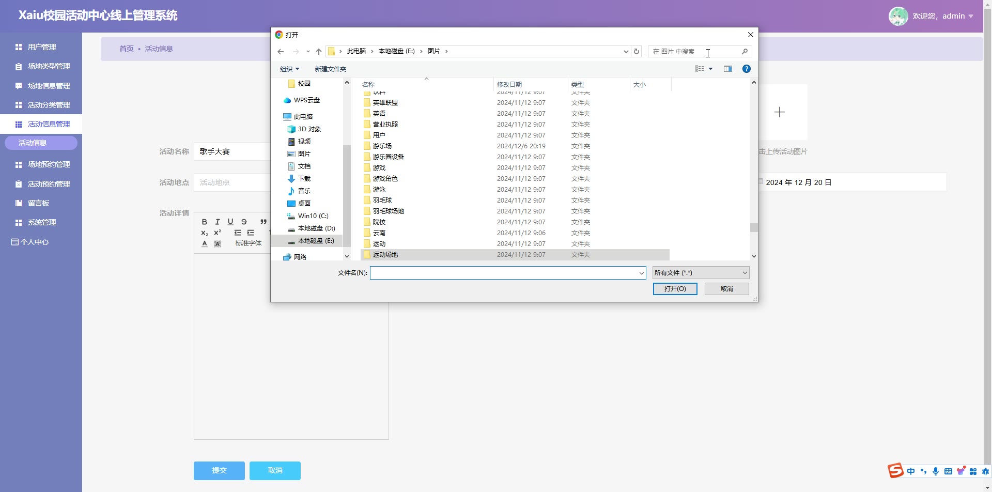This screenshot has width=992, height=492.
Task: Apply italic formatting in the rich text editor
Action: click(218, 222)
